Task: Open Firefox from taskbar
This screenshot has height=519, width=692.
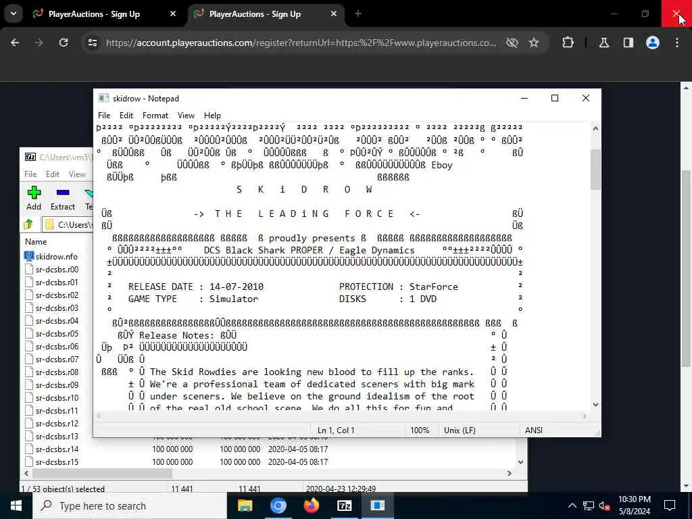Action: (311, 505)
